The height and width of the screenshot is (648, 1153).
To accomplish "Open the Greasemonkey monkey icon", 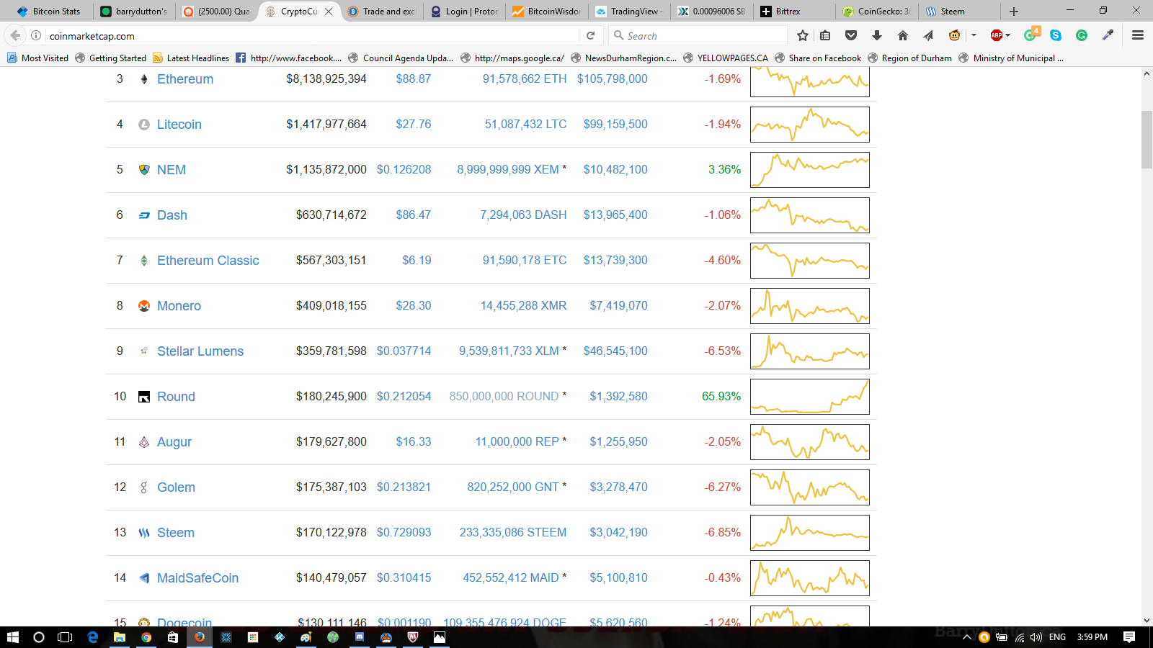I will pos(954,35).
